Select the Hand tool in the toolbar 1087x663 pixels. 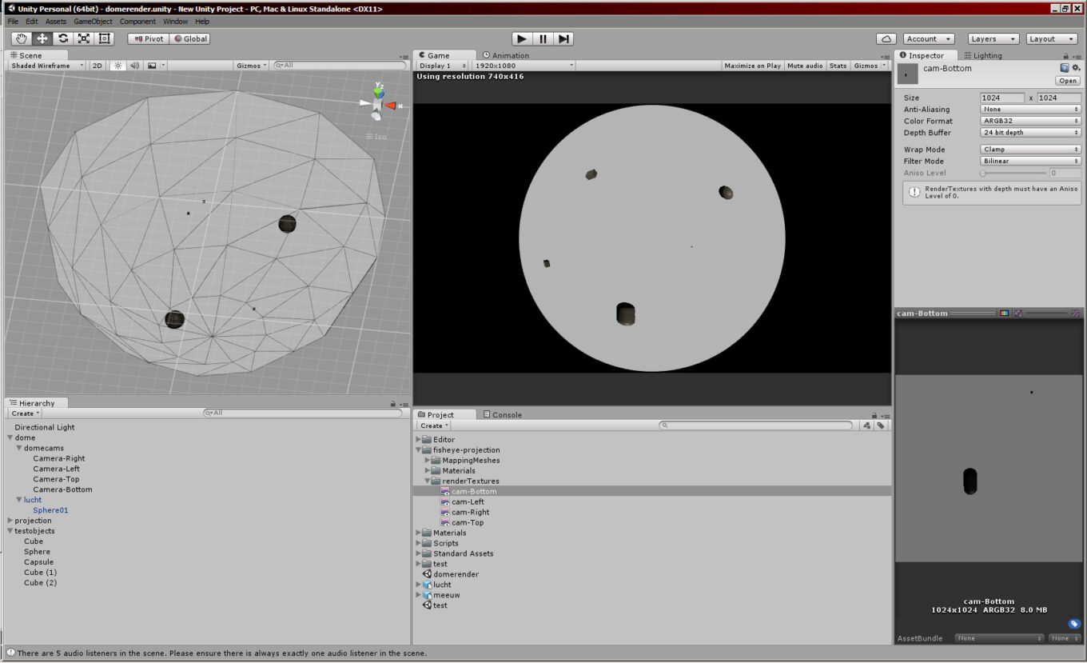point(22,38)
